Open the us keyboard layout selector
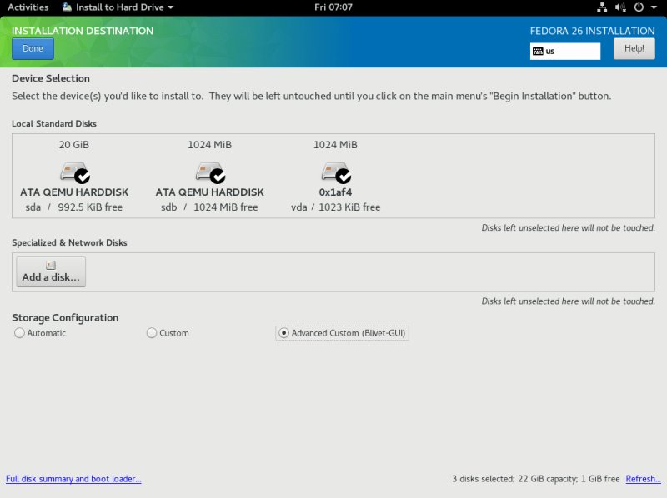Screen dimensions: 667x498 click(x=565, y=51)
